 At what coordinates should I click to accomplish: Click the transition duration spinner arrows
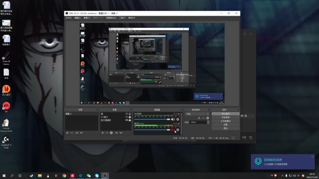pyautogui.click(x=208, y=122)
